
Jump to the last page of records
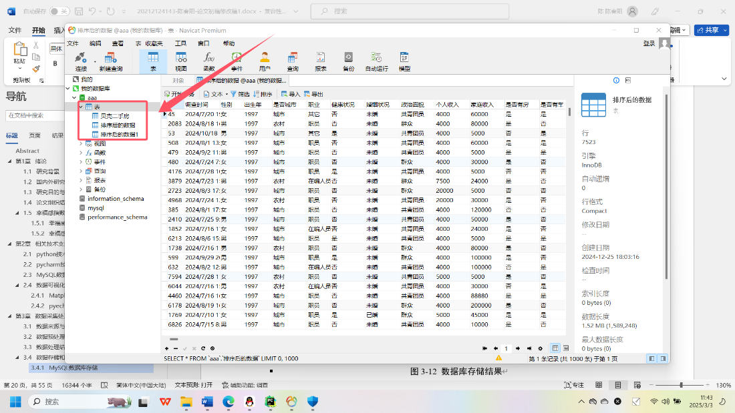click(529, 348)
